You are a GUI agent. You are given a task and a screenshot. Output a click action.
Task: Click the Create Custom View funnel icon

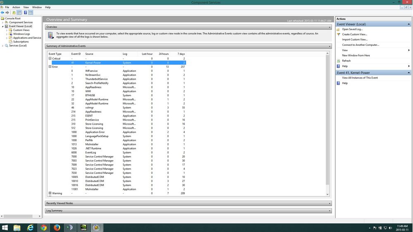tap(339, 34)
